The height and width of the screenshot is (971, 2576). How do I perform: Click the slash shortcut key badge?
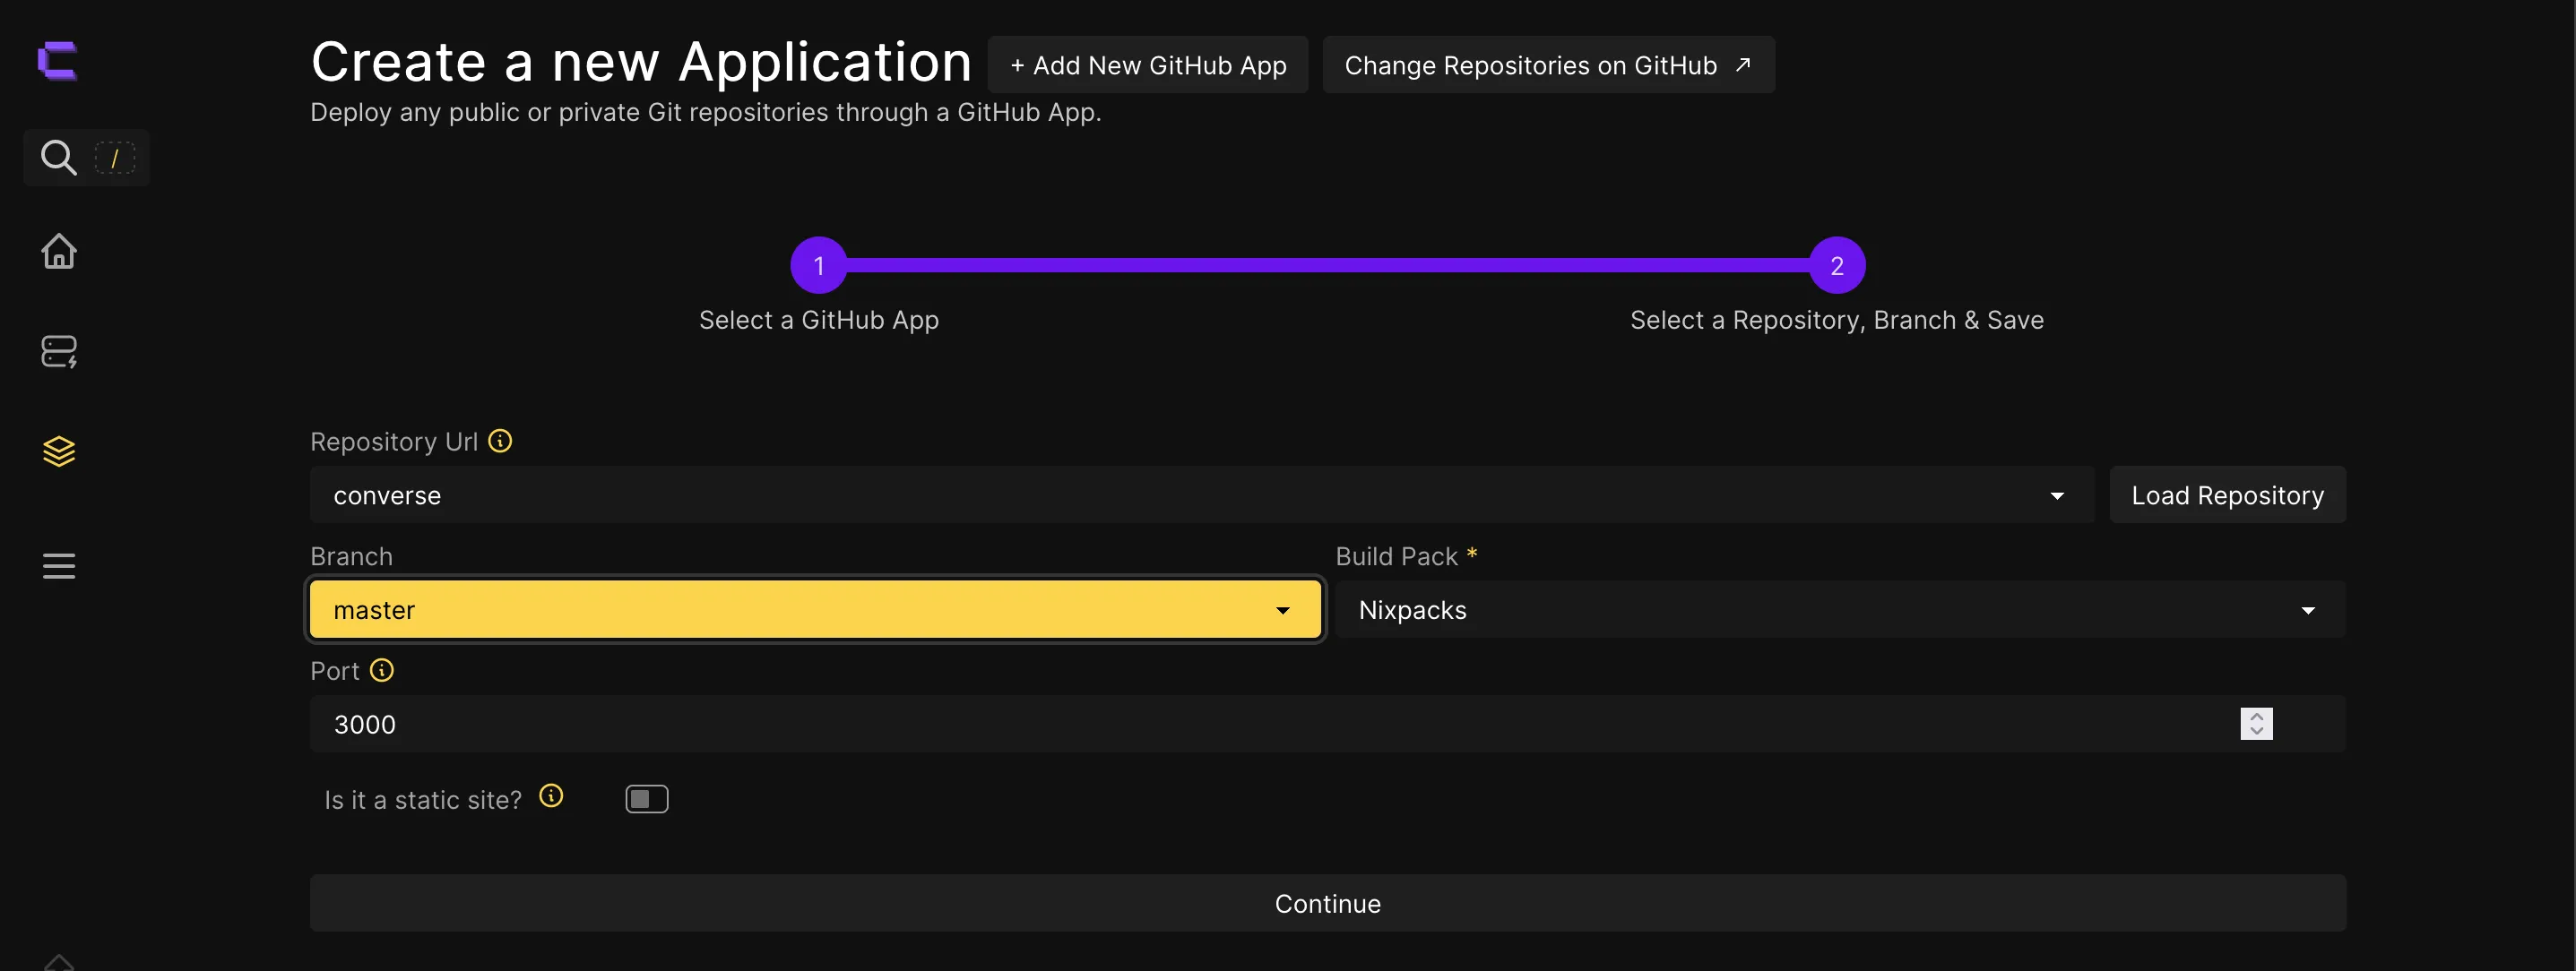115,158
